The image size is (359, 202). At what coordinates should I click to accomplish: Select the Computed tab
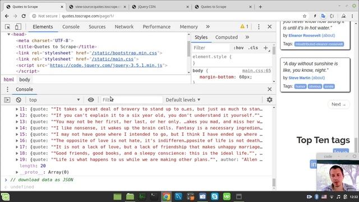tap(227, 37)
